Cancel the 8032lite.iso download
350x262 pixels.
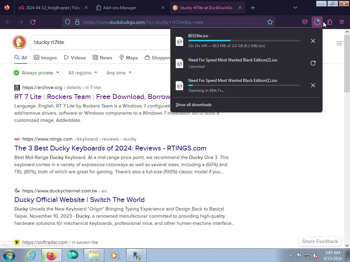pos(313,41)
